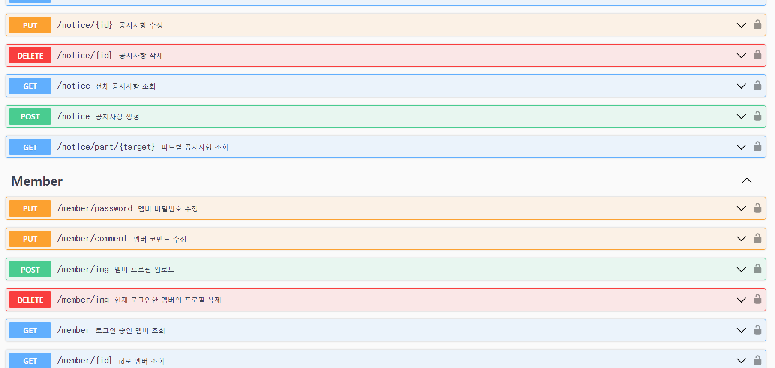Image resolution: width=775 pixels, height=368 pixels.
Task: Collapse the Member section with up chevron
Action: 747,181
